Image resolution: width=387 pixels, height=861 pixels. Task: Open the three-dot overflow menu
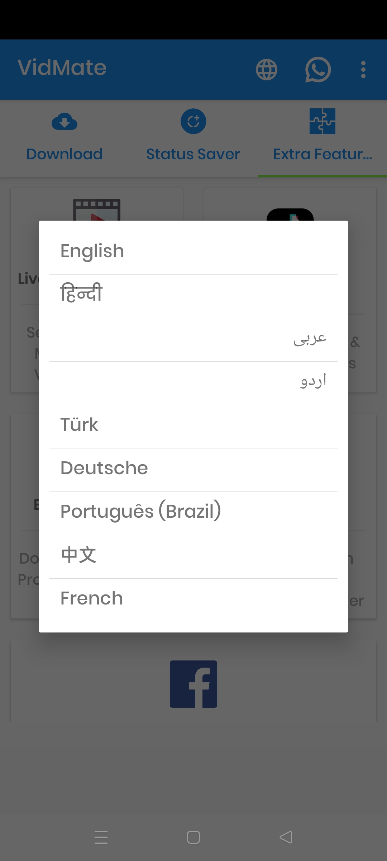click(x=363, y=70)
